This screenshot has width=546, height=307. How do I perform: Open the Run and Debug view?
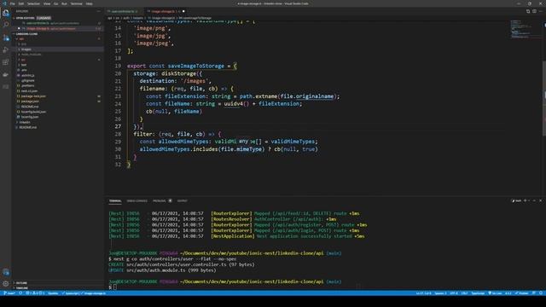click(x=6, y=49)
